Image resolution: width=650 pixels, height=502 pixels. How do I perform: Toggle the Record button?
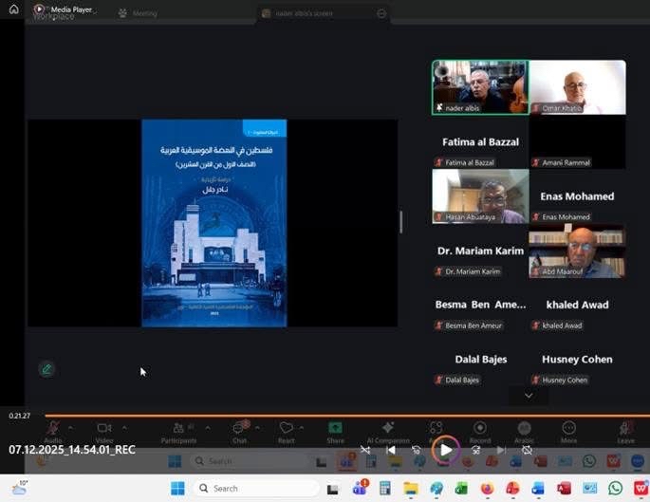pos(480,429)
